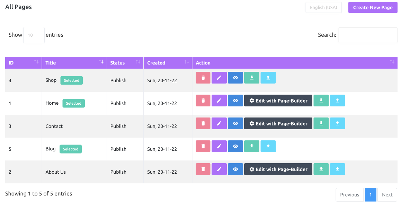Import content for About Us via upload icon

pos(337,169)
